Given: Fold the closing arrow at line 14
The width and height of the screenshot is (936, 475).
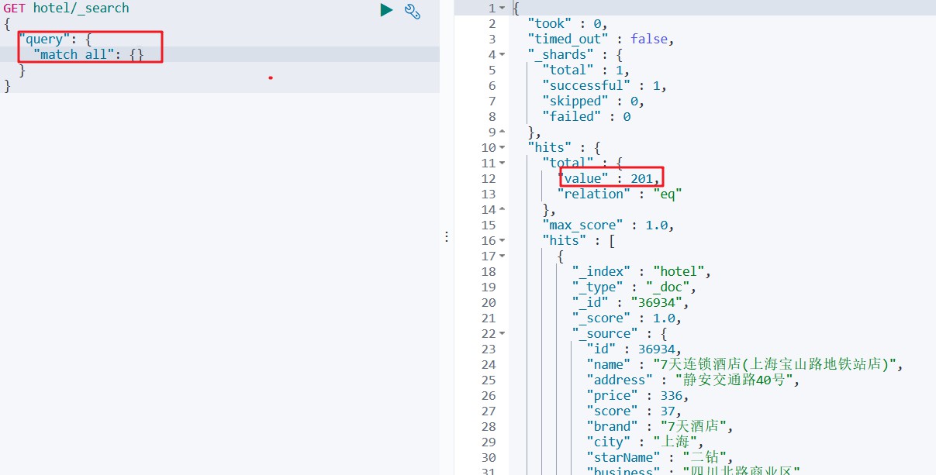Looking at the screenshot, I should pyautogui.click(x=503, y=209).
